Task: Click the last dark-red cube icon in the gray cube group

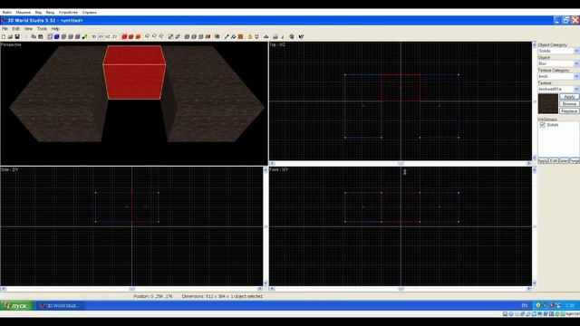Action: click(208, 36)
